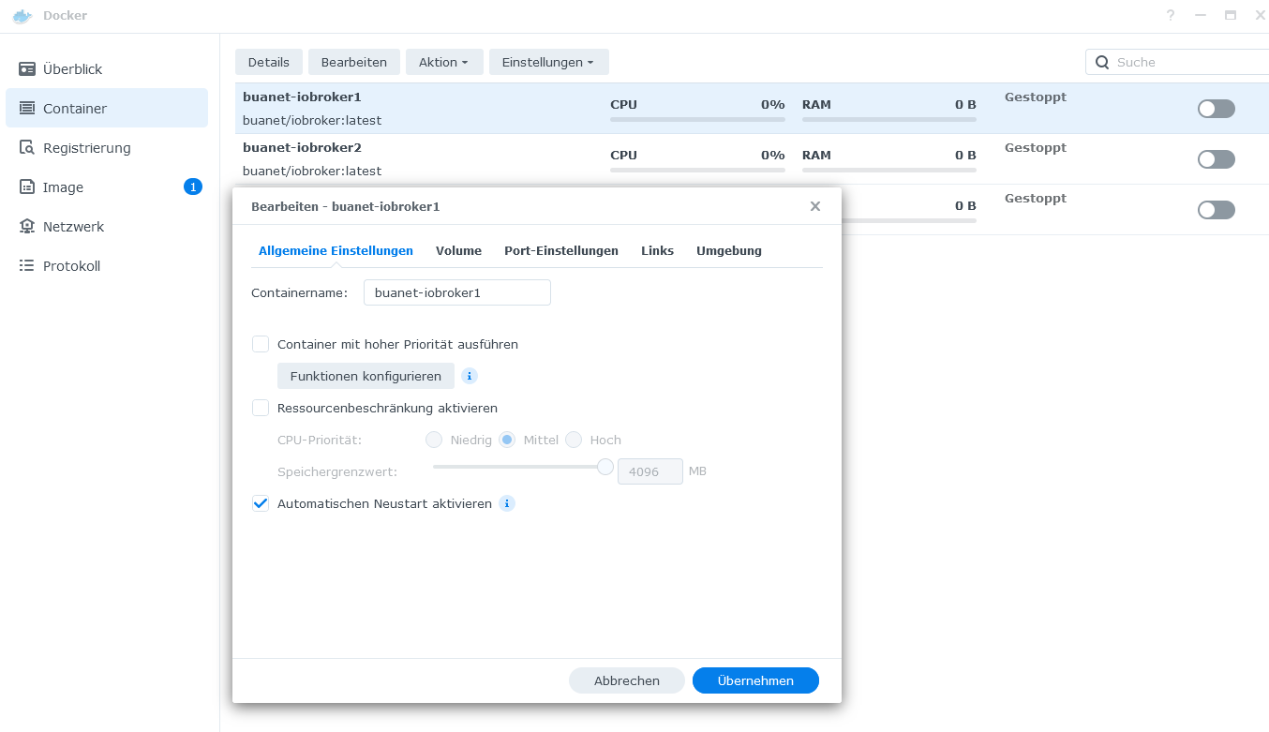Viewport: 1269px width, 732px height.
Task: Expand the Einstellungen dropdown
Action: (x=548, y=62)
